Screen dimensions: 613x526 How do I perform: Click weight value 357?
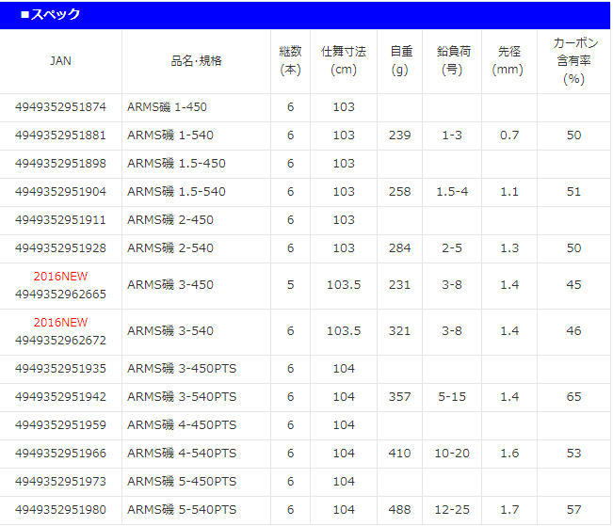pyautogui.click(x=399, y=397)
